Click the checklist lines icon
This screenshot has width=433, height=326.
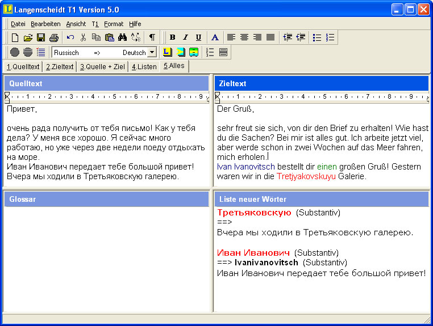(x=41, y=52)
